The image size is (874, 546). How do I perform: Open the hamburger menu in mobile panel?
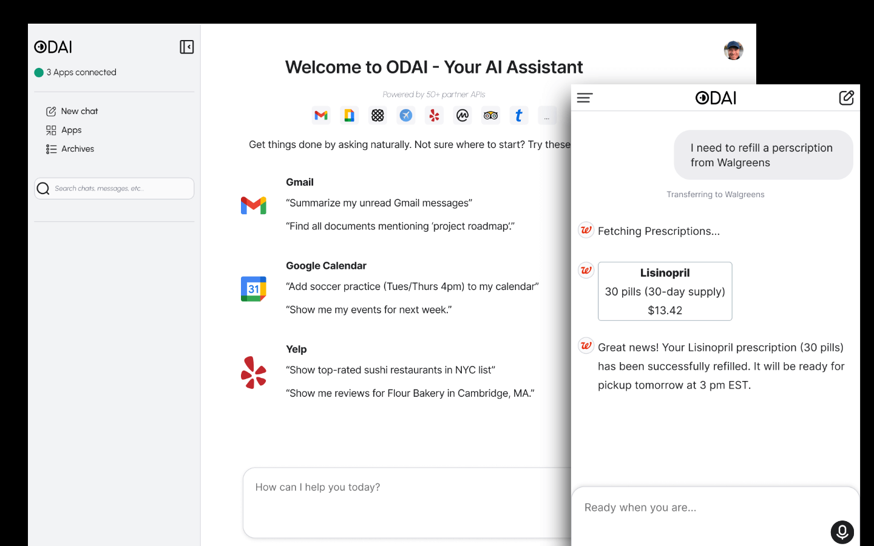point(584,98)
